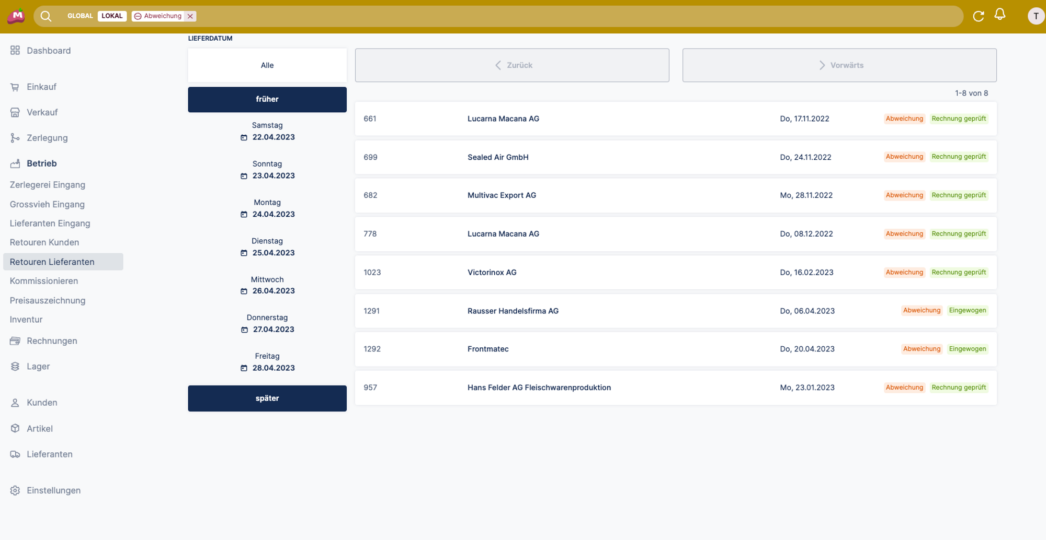Click the red M app logo
The height and width of the screenshot is (540, 1046).
click(16, 16)
